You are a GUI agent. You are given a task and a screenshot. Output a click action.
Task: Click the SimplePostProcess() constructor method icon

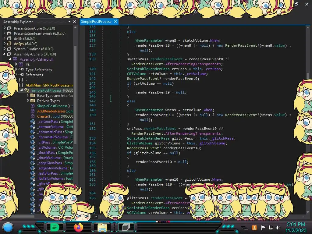tap(33, 106)
